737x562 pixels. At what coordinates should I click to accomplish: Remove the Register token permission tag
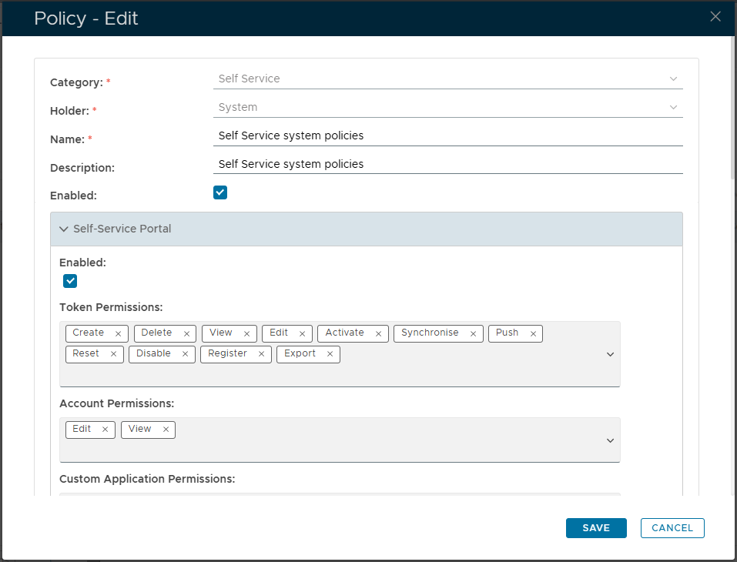pos(261,354)
